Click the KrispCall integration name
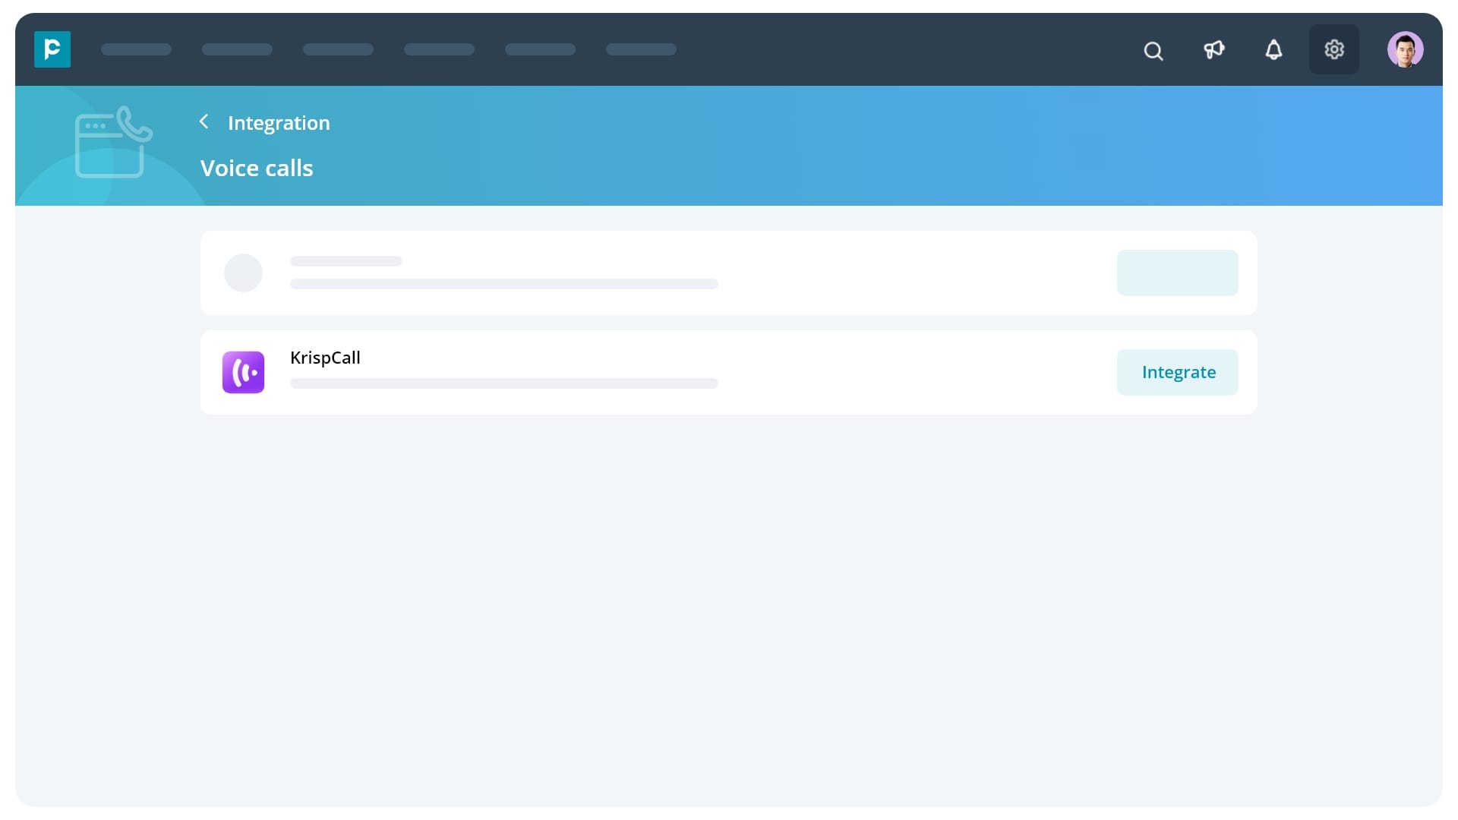 [325, 358]
